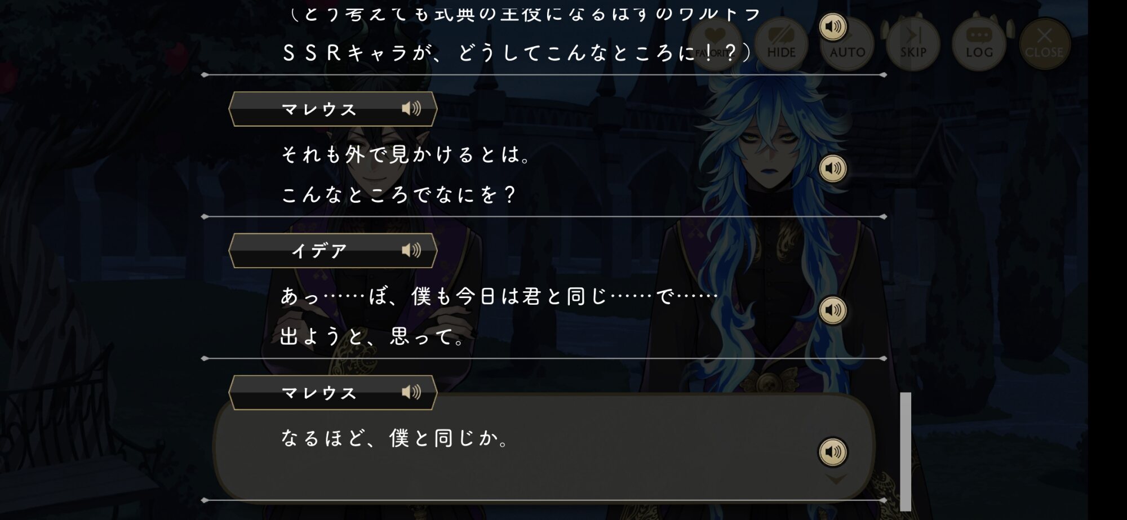Image resolution: width=1127 pixels, height=520 pixels.
Task: Play voice for 'なるほど、僕と同じか' line
Action: pyautogui.click(x=833, y=452)
